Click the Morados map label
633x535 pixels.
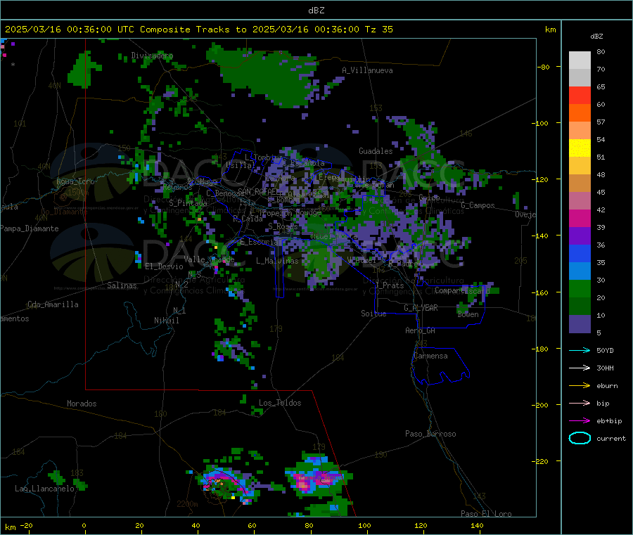click(82, 404)
